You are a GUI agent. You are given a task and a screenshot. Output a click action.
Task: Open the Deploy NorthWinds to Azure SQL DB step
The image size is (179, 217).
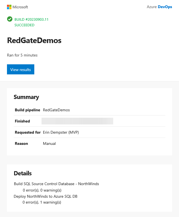pyautogui.click(x=45, y=196)
